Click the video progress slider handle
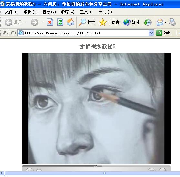180x177 pixels. (x=96, y=166)
